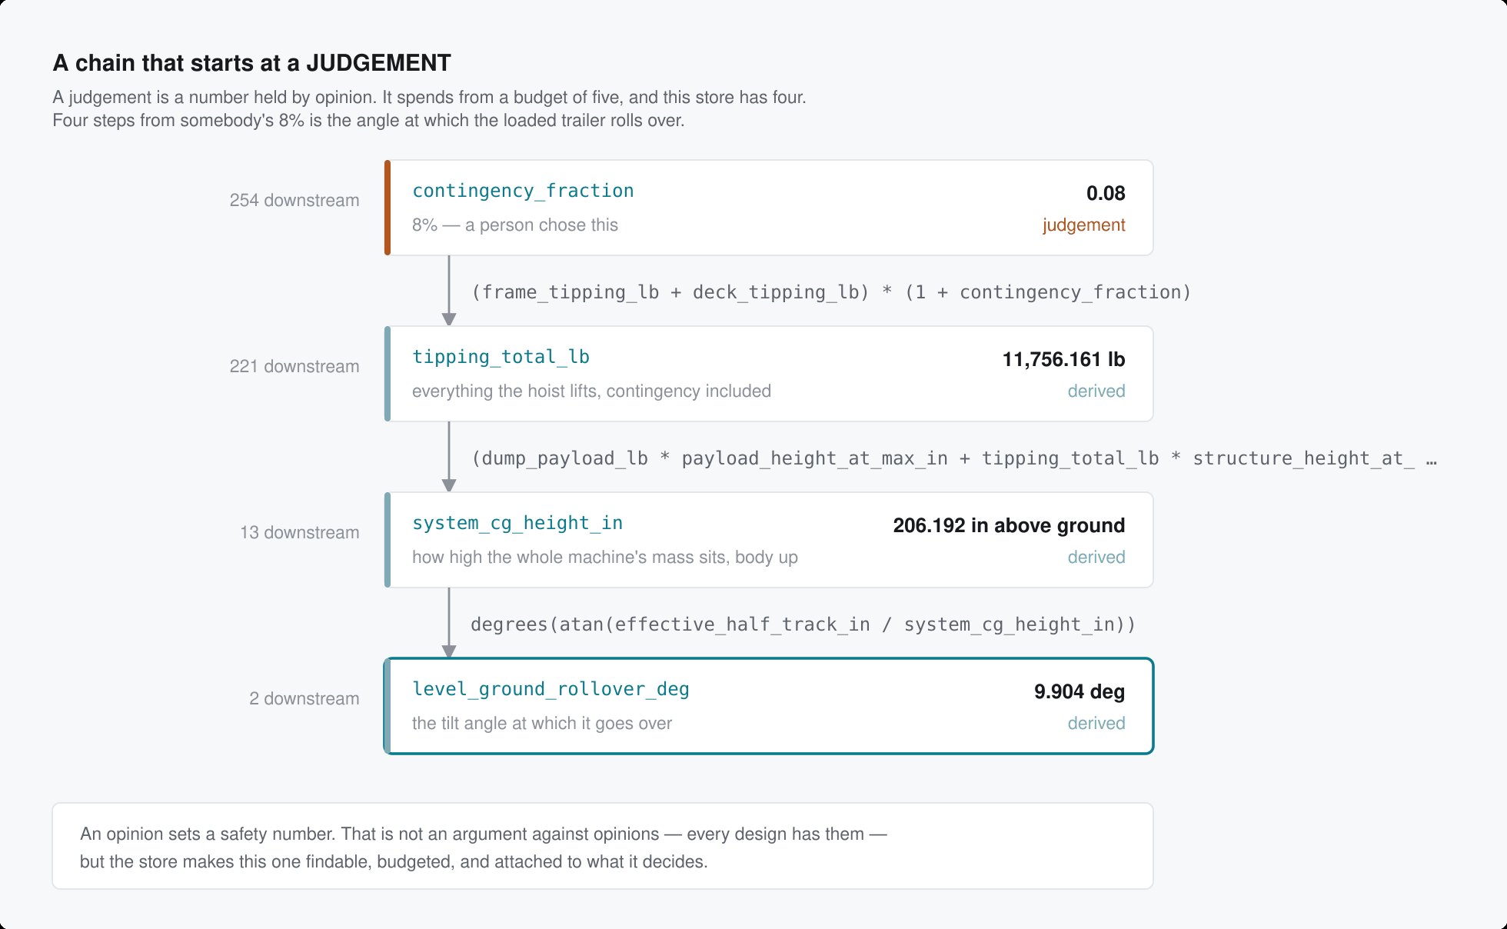Image resolution: width=1507 pixels, height=929 pixels.
Task: Click the arrow leading into system_cg_height_in
Action: [x=449, y=457]
